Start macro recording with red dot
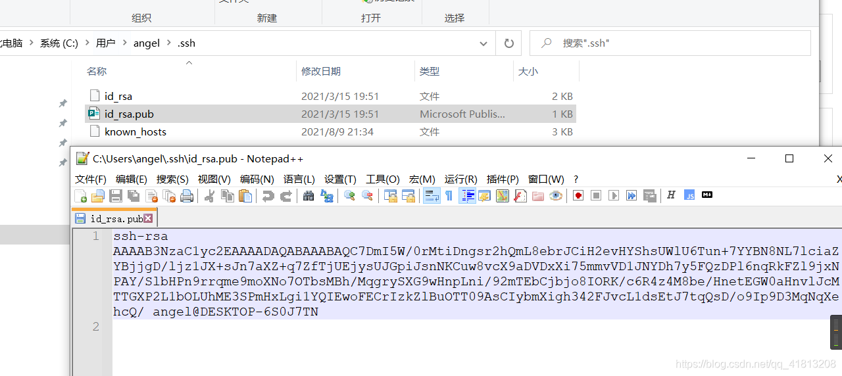This screenshot has width=842, height=376. 578,196
